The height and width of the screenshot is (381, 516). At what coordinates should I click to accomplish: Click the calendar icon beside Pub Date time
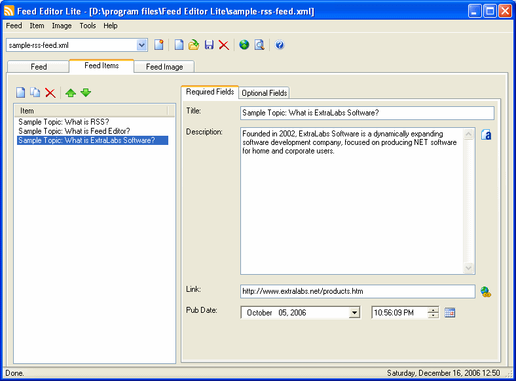(x=450, y=312)
